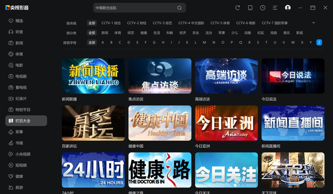This screenshot has height=194, width=333.
Task: Select the CCTV-1 综合 channel tab
Action: (x=111, y=23)
